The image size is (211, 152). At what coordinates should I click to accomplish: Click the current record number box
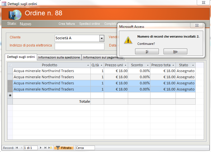(x=30, y=148)
